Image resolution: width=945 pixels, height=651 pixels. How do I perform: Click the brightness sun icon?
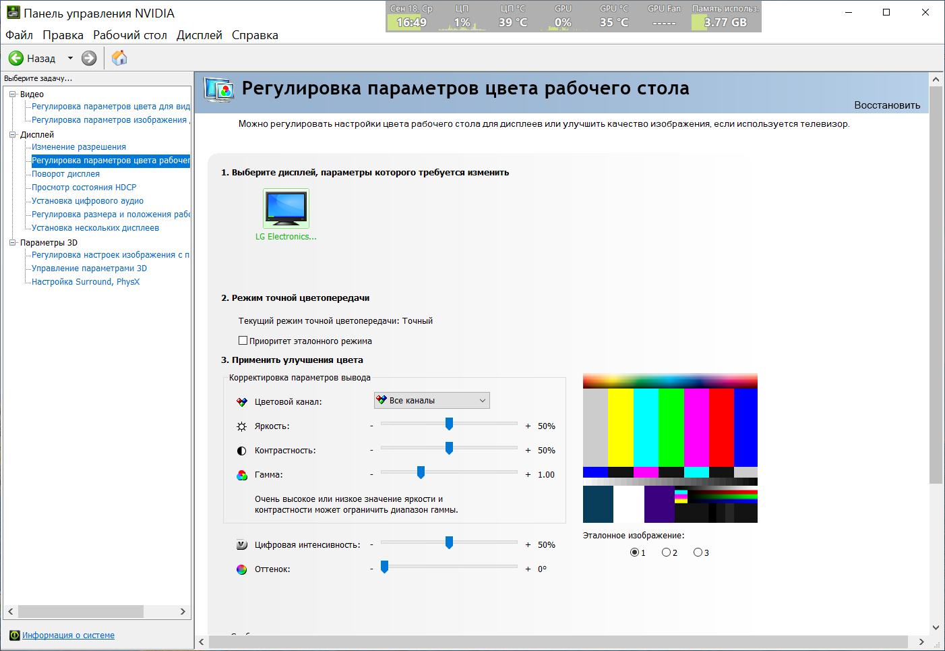coord(242,426)
